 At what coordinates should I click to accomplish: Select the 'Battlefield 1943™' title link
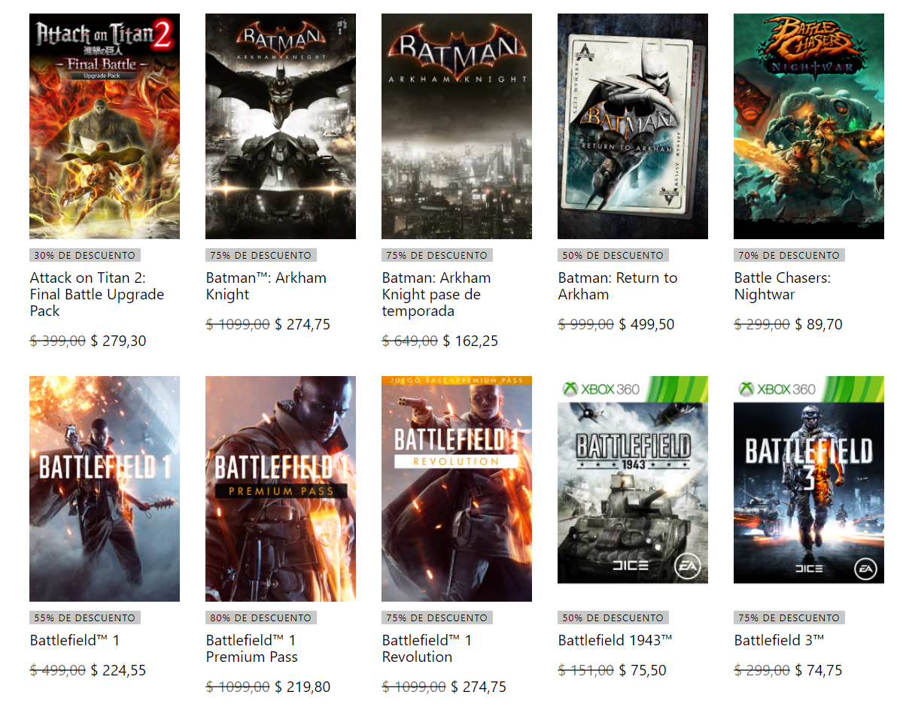coord(616,640)
